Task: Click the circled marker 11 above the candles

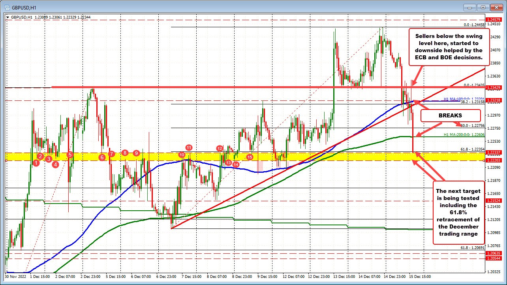Action: coord(188,147)
